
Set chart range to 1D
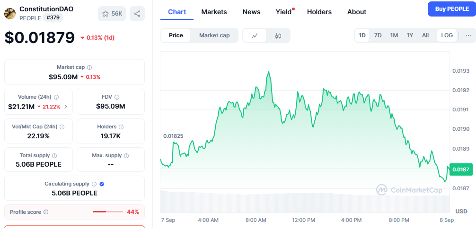point(362,35)
